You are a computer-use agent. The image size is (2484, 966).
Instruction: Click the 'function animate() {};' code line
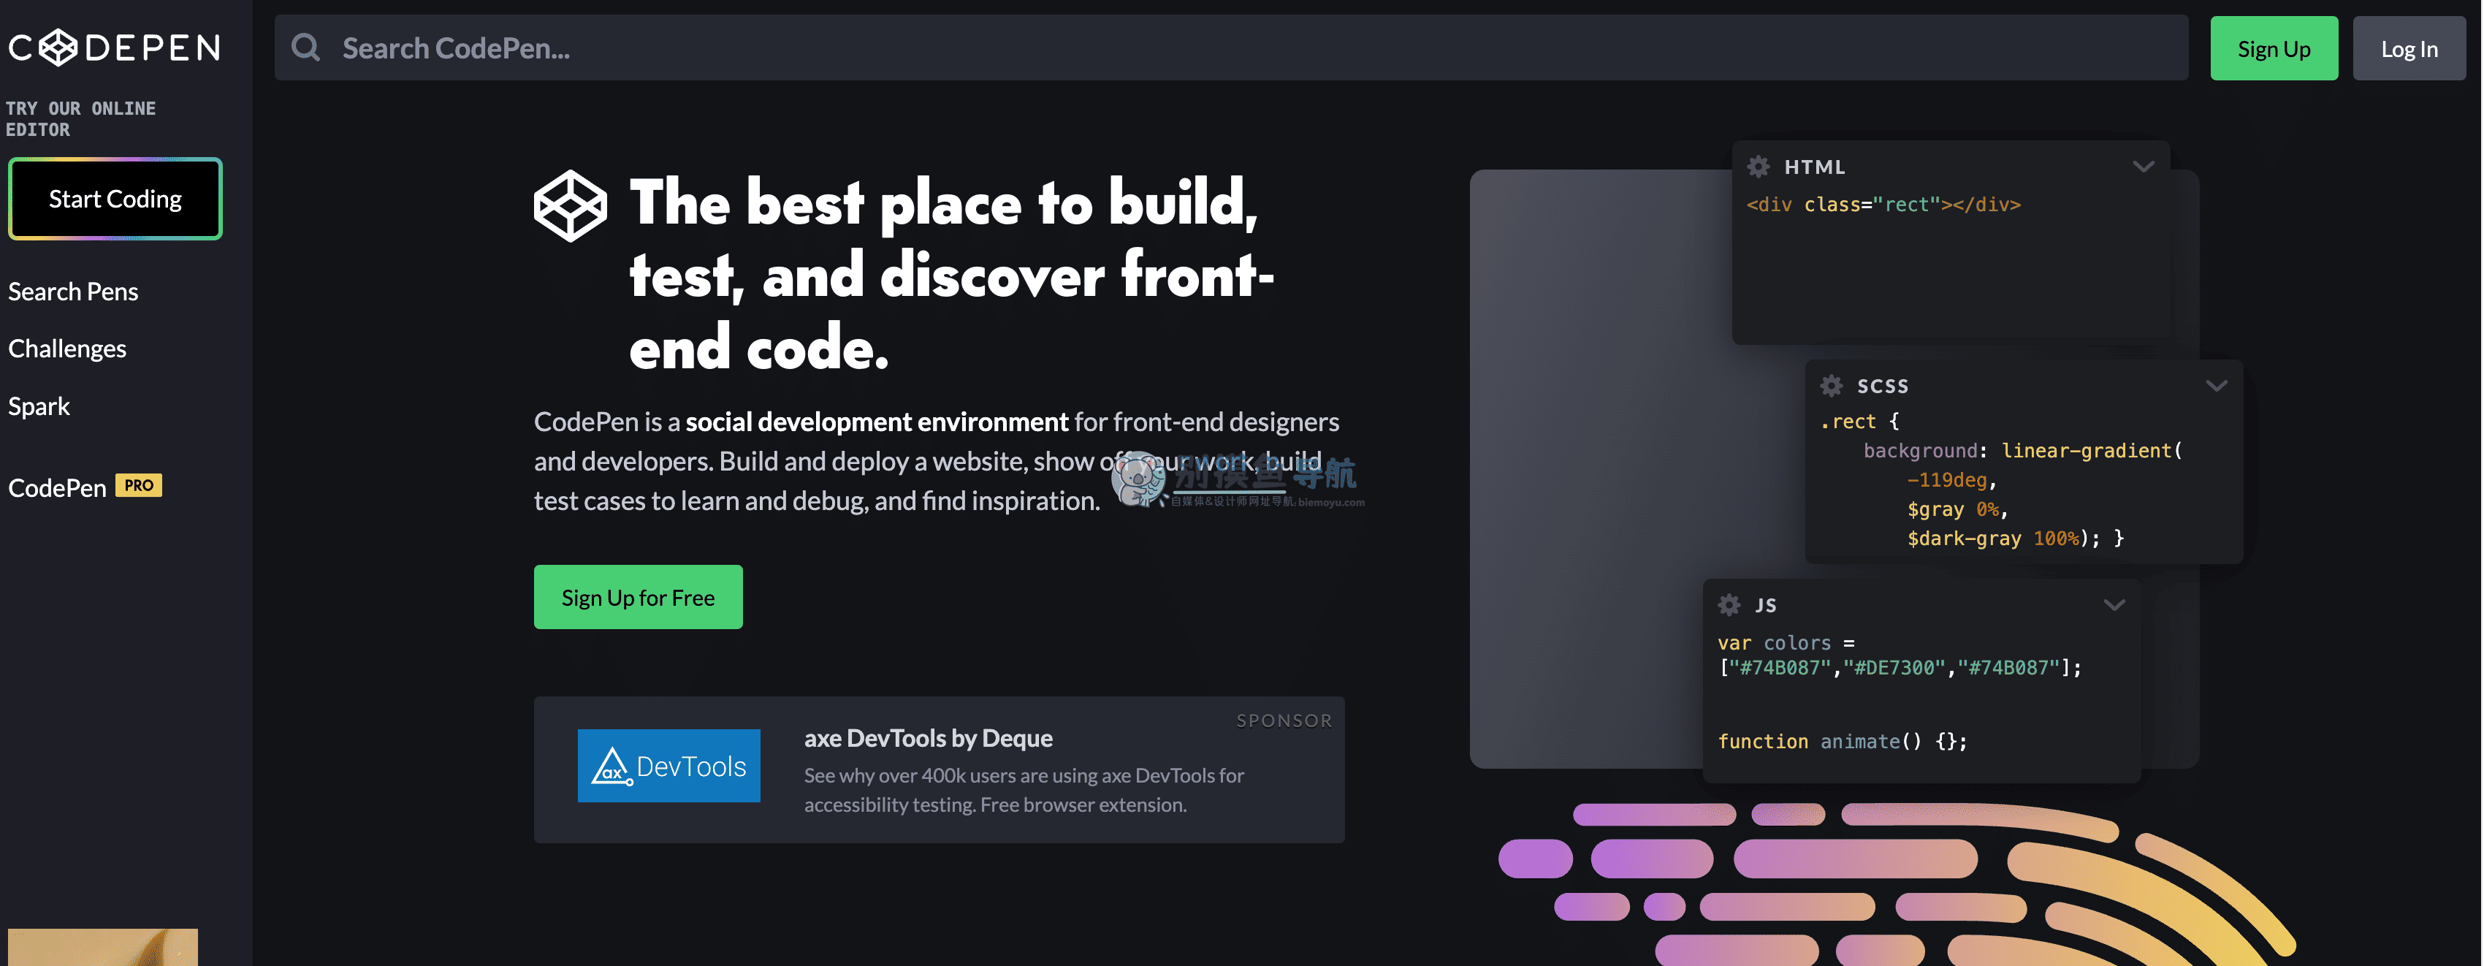click(1842, 740)
